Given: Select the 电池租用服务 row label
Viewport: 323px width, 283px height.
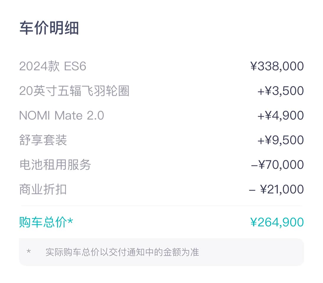Looking at the screenshot, I should (x=55, y=164).
